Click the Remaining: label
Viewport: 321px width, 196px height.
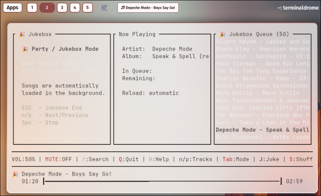[139, 78]
